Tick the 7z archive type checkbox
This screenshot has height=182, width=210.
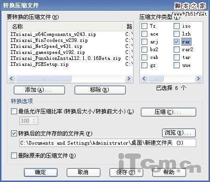pyautogui.click(x=144, y=26)
